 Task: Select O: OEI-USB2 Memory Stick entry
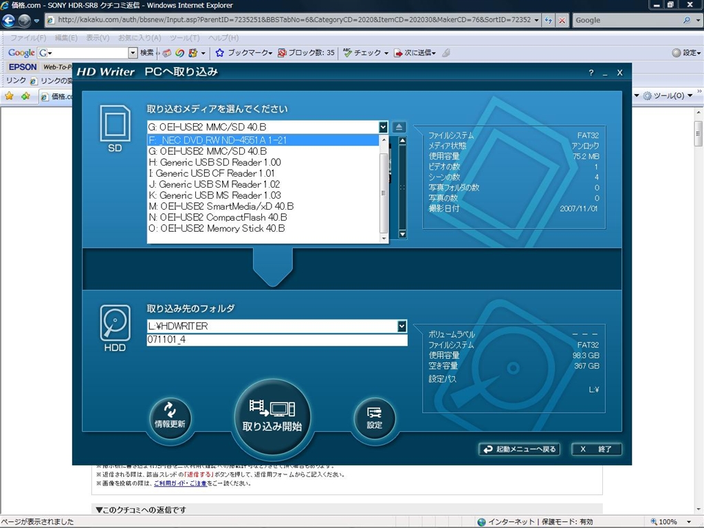[263, 228]
